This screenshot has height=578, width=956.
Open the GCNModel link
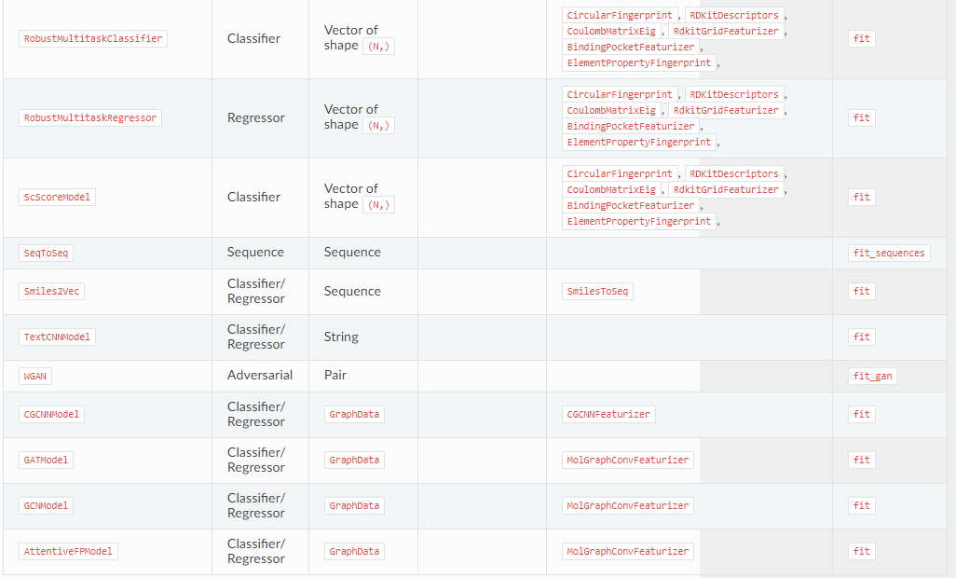coord(45,505)
